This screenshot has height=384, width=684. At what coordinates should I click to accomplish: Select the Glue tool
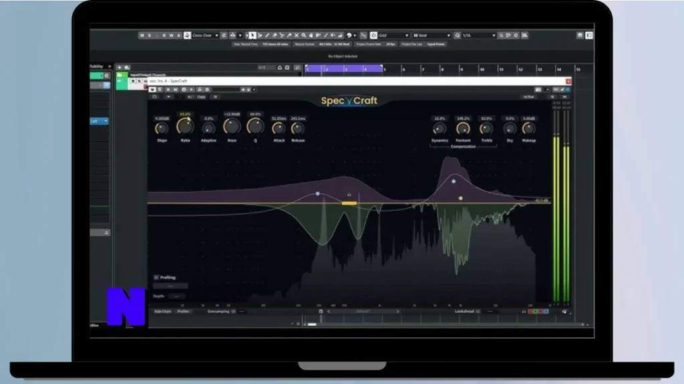(289, 35)
